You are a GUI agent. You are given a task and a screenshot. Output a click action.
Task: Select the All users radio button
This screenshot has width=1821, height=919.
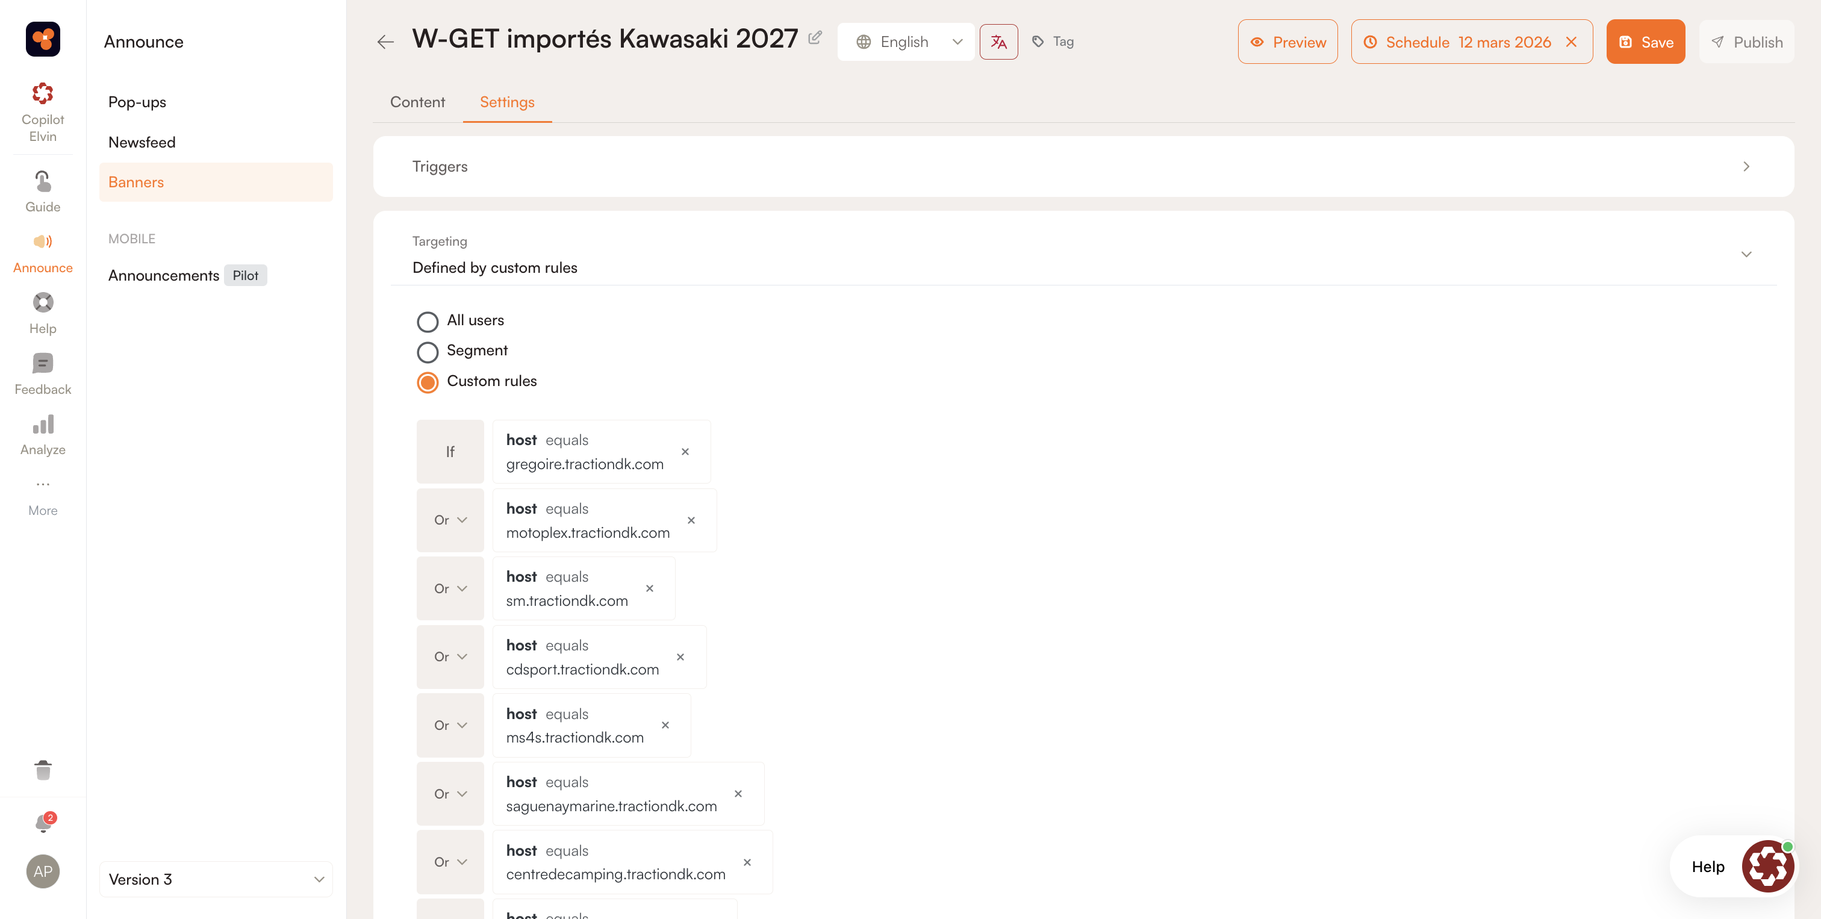pyautogui.click(x=427, y=322)
